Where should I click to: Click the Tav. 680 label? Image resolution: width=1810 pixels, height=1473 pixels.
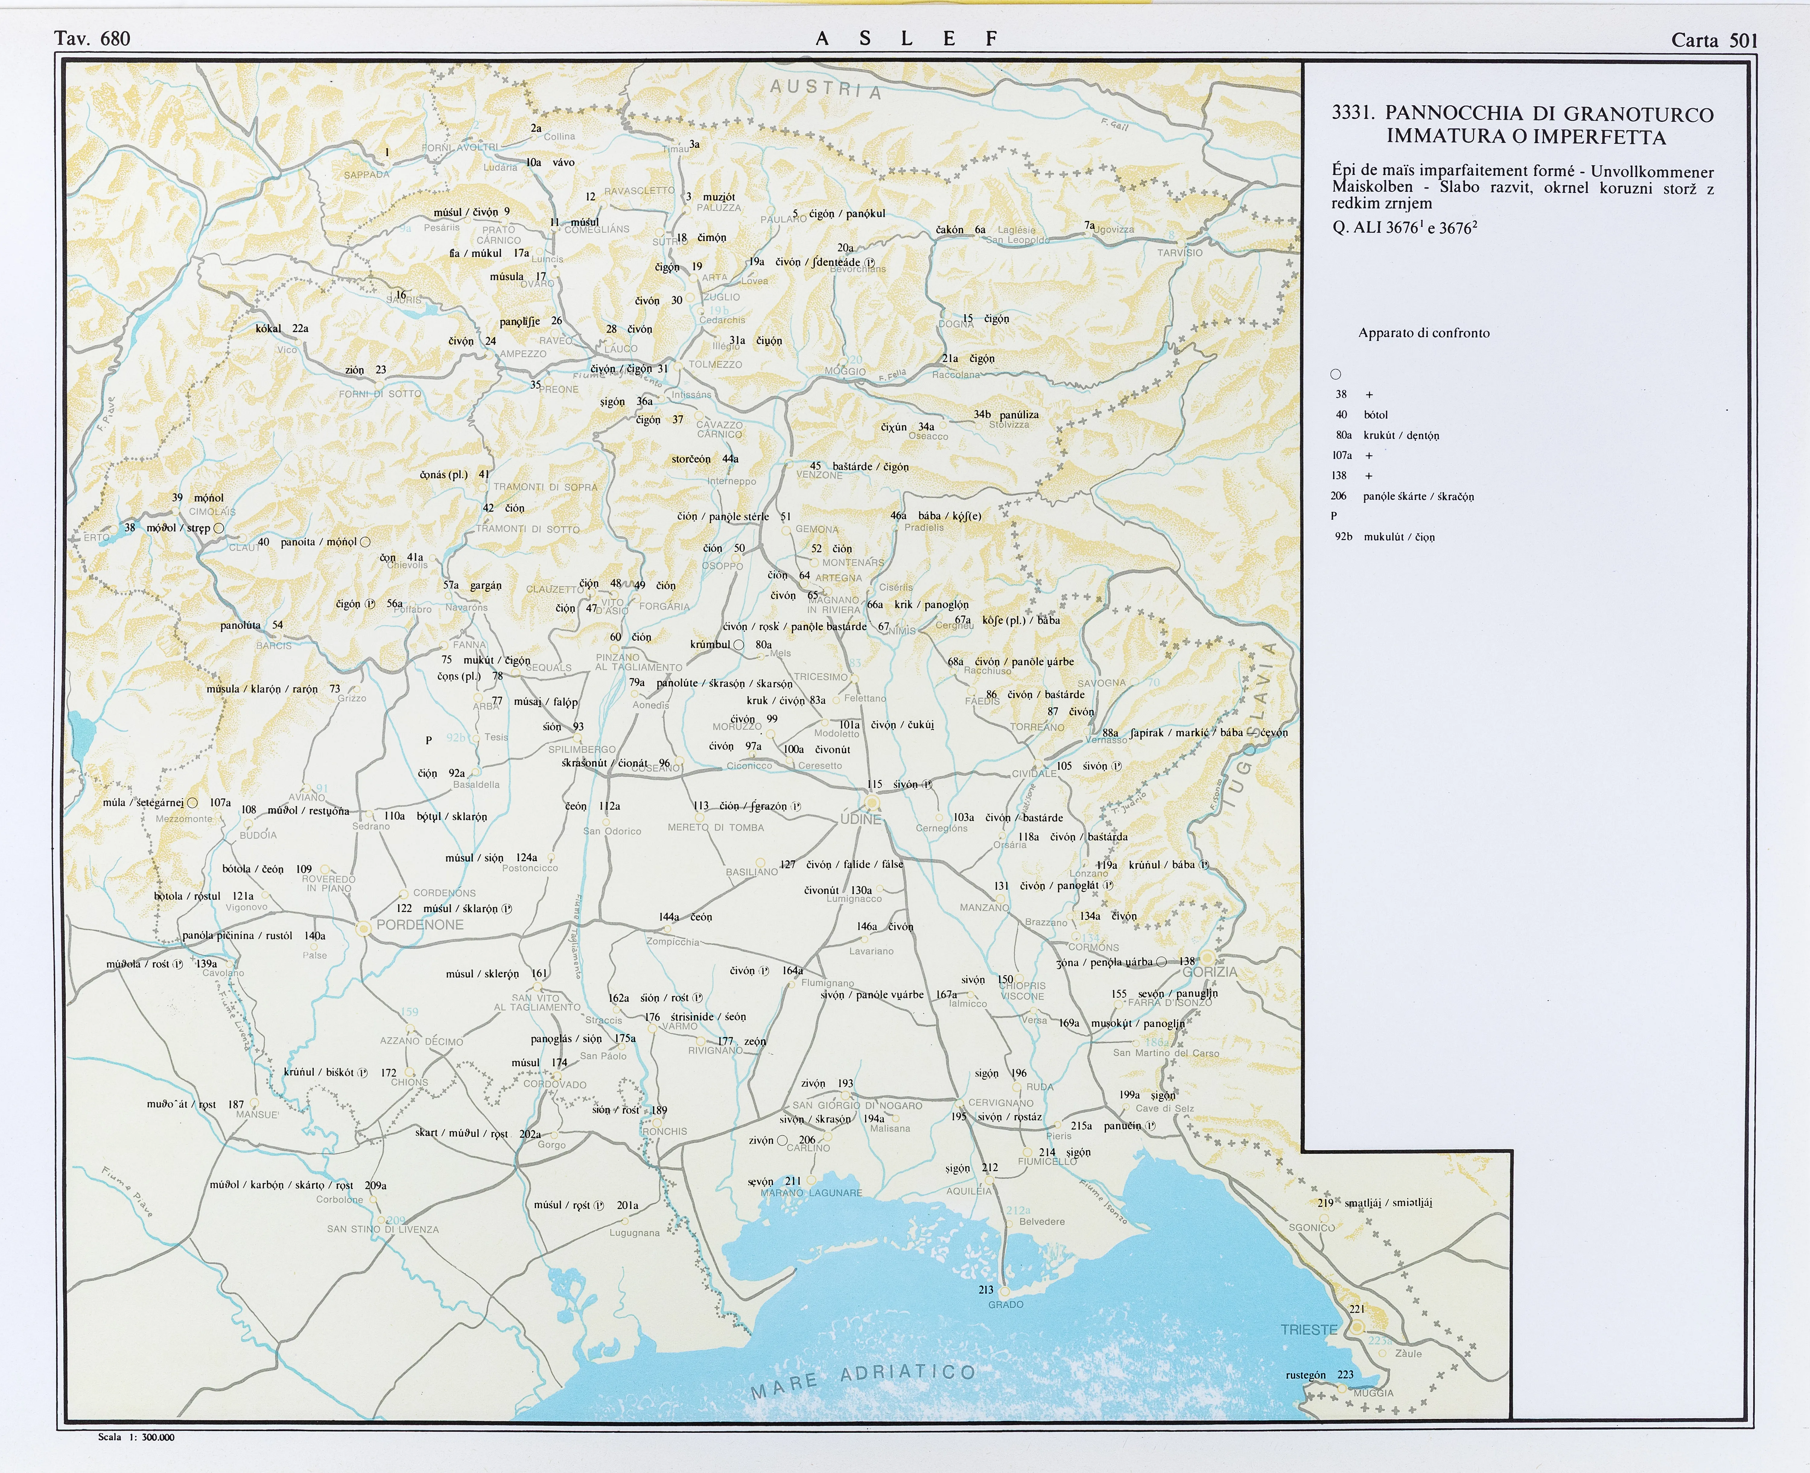click(92, 38)
